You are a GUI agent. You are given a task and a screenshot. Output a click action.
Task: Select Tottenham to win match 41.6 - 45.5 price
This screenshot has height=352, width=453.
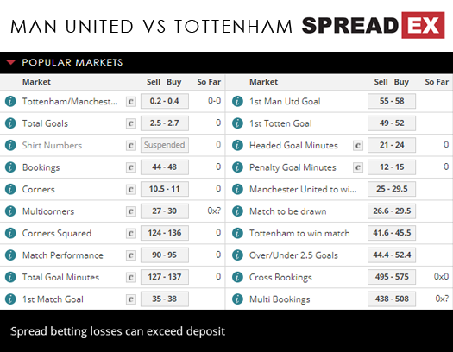point(392,233)
